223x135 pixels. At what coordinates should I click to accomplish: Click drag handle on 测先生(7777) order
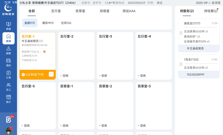(x=181, y=33)
